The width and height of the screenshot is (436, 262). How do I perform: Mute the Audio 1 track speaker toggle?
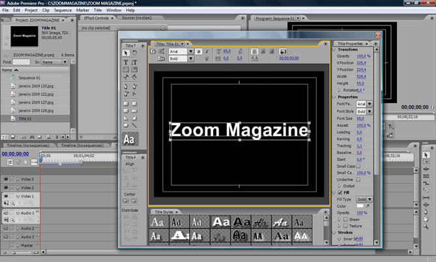[x=7, y=212]
